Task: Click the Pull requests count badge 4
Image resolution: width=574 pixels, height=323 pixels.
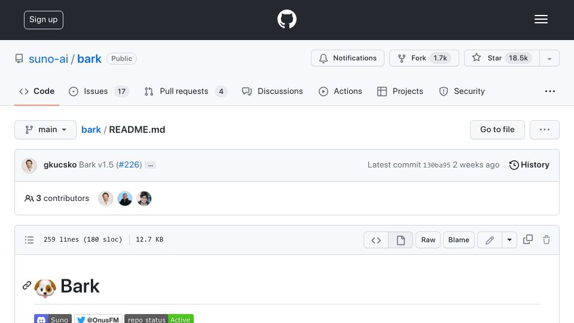Action: 221,92
